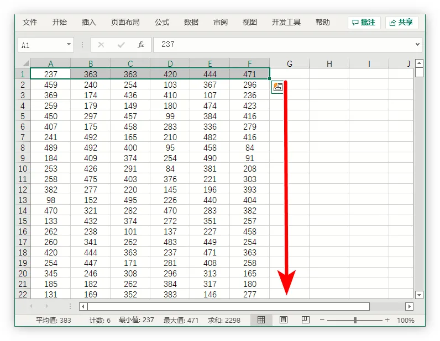
Task: Click the 最大值: 471 status entry
Action: point(181,320)
